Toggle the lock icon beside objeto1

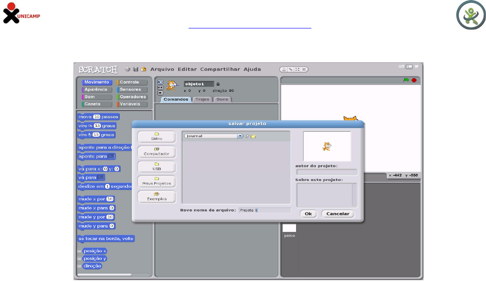[218, 84]
